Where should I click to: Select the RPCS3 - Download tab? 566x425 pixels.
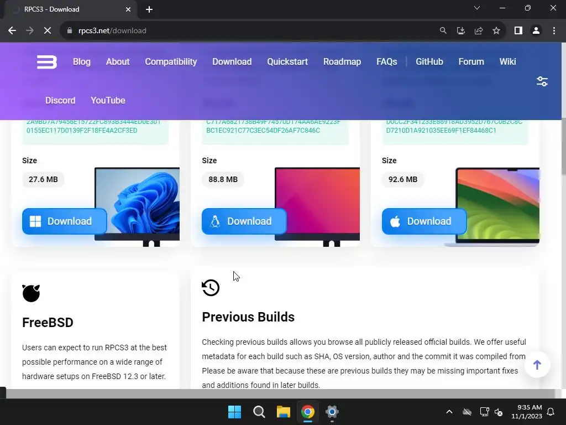click(69, 9)
